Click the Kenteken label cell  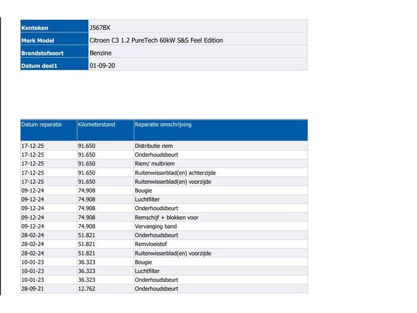(x=54, y=26)
